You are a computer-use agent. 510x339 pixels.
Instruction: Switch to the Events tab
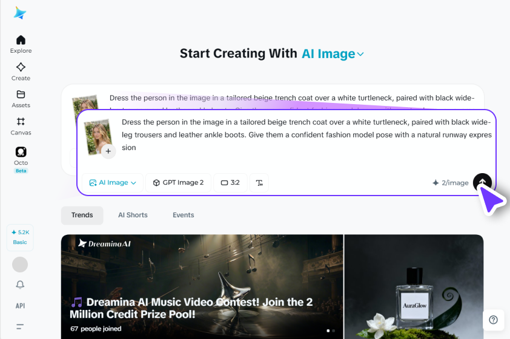[183, 215]
